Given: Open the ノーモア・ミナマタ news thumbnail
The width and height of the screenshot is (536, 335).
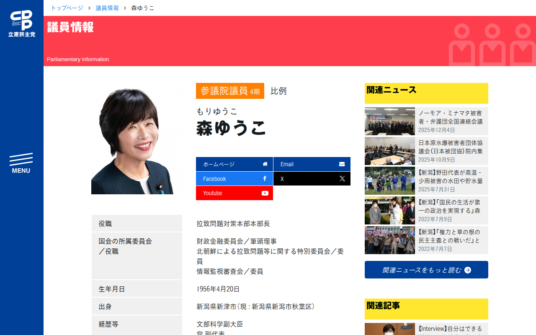Looking at the screenshot, I should [390, 121].
